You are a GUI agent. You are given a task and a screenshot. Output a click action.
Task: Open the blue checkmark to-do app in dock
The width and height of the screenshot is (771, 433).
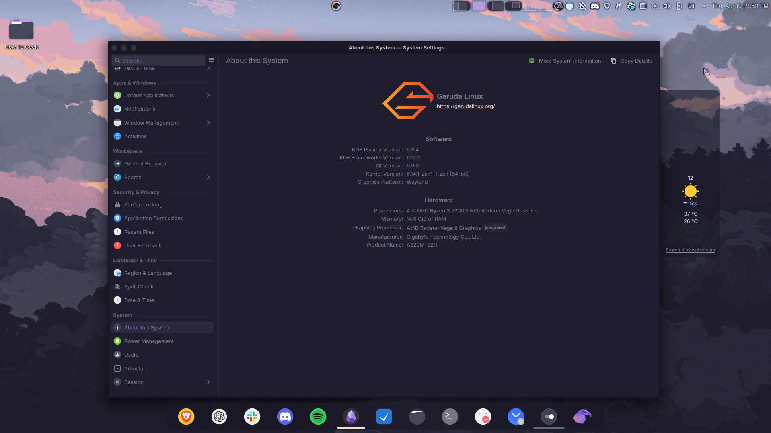tap(384, 417)
